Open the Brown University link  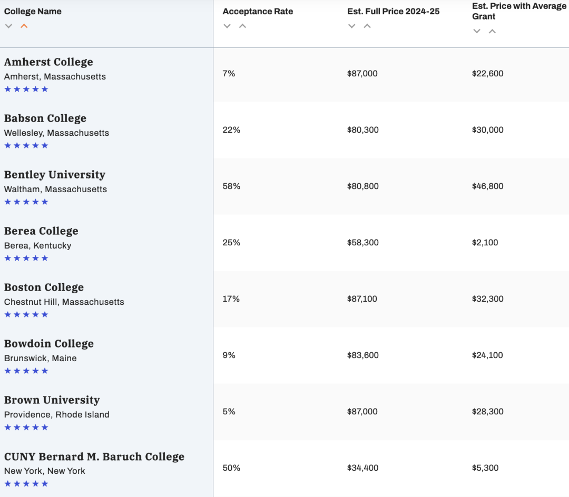[x=52, y=400]
